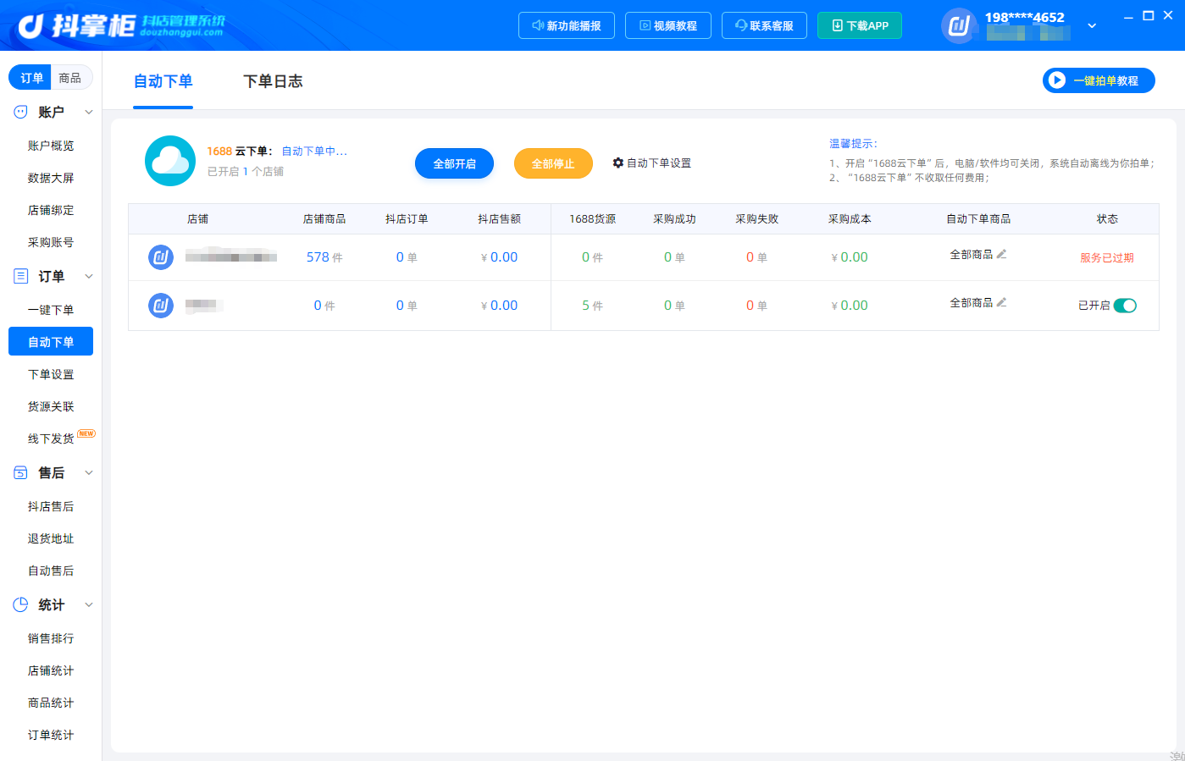
Task: Open 店铺绑定 in sidebar
Action: click(x=51, y=210)
